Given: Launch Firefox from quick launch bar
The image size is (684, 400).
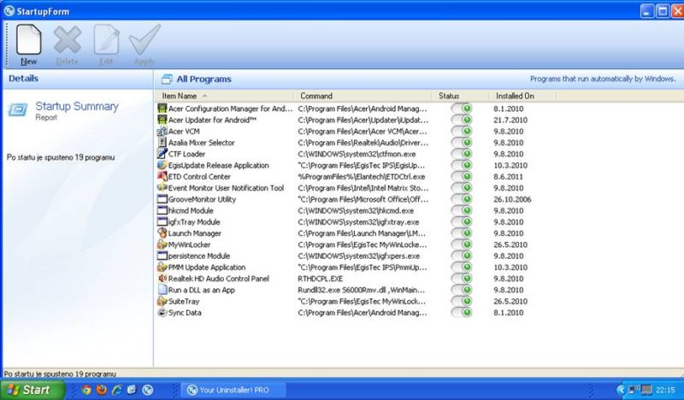Looking at the screenshot, I should 102,390.
